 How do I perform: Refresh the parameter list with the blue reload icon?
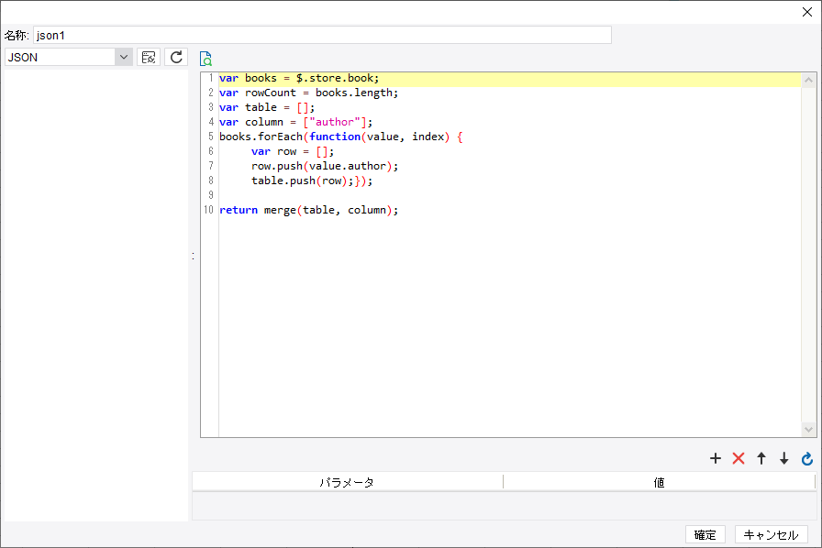click(806, 458)
